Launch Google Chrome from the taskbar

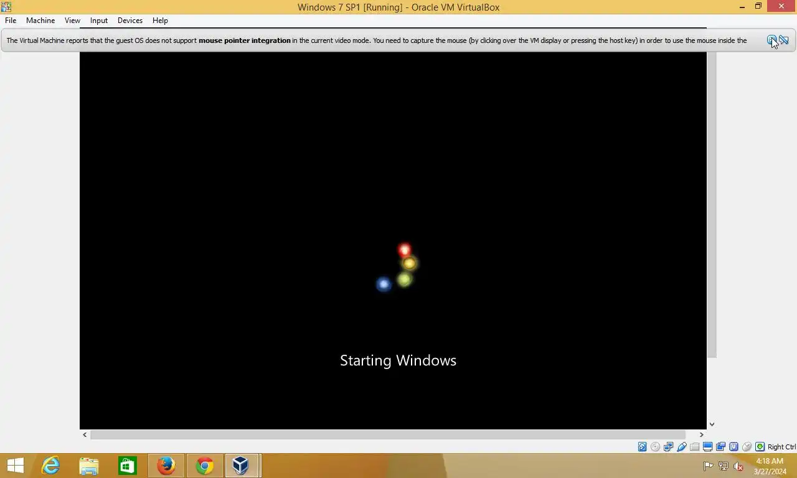tap(205, 466)
